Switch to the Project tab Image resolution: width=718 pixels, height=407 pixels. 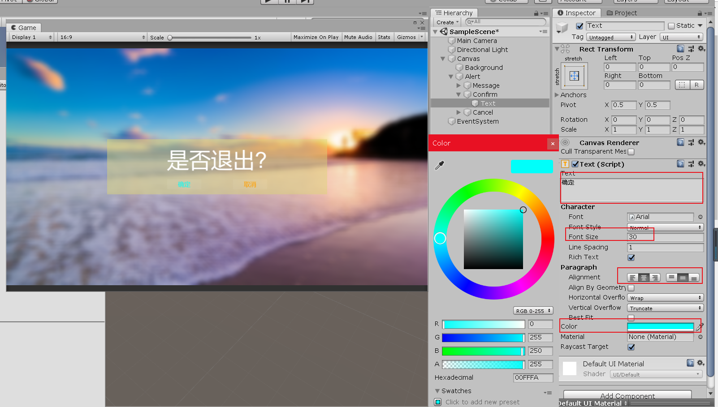[x=622, y=13]
